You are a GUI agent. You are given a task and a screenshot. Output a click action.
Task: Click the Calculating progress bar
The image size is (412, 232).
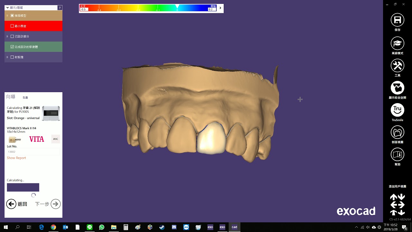[x=23, y=187]
